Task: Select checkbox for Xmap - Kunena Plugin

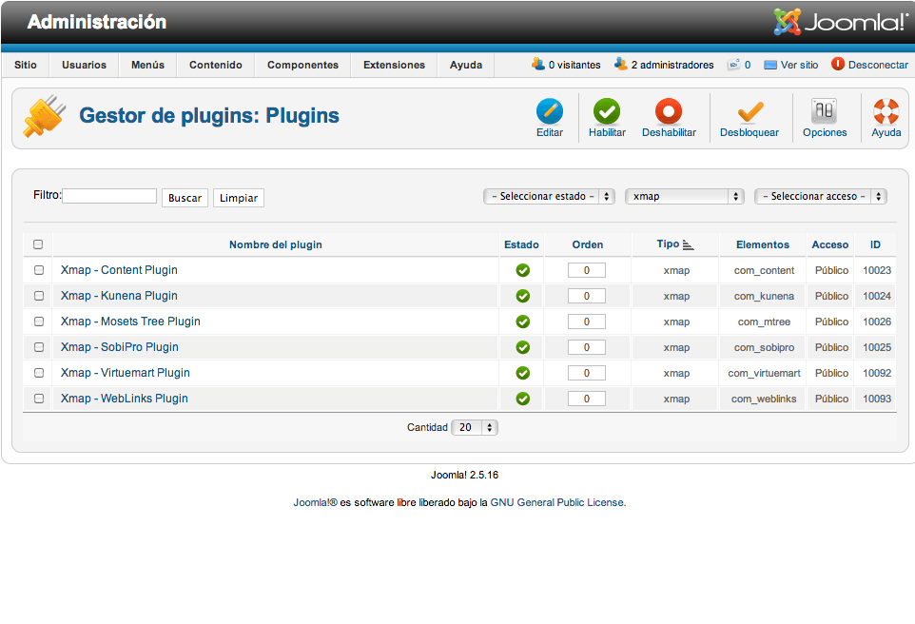Action: point(38,296)
